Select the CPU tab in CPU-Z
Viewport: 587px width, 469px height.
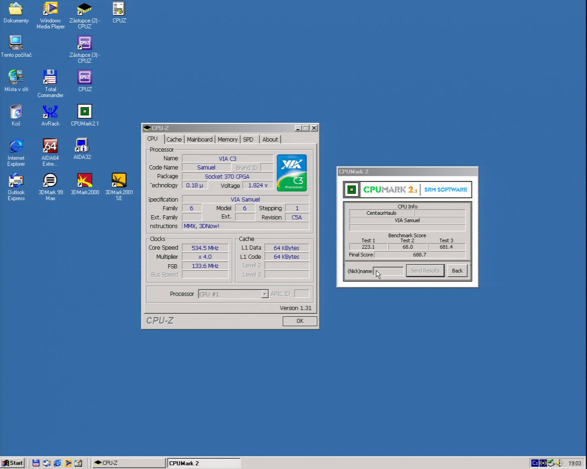pos(153,139)
